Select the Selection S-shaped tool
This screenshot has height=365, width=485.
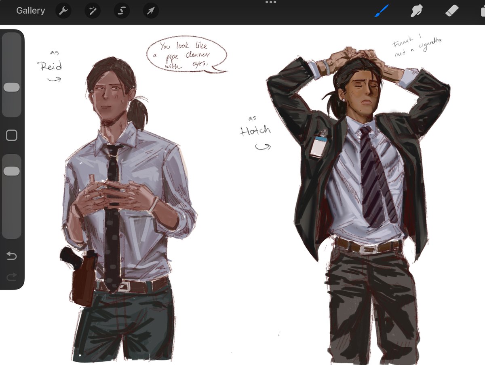(x=121, y=11)
